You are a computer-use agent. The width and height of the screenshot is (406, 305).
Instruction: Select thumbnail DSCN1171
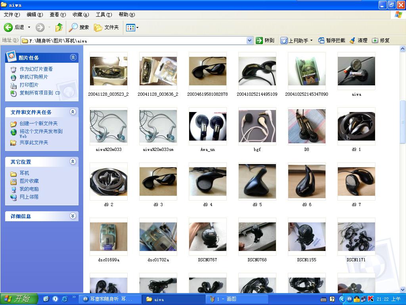click(x=356, y=237)
